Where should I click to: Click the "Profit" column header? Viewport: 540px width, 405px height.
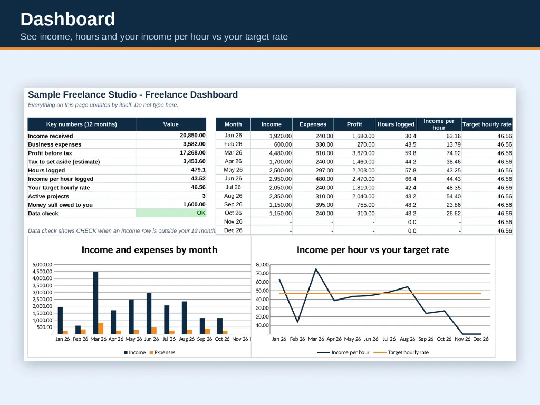(x=354, y=124)
